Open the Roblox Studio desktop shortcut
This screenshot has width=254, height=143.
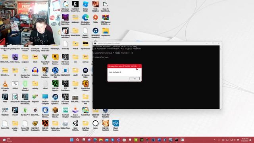point(85,6)
